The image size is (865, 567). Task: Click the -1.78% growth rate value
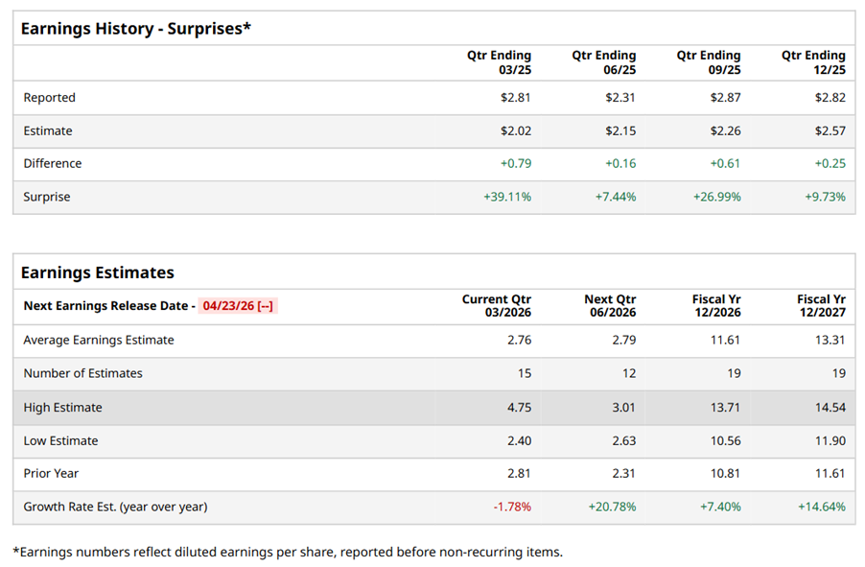point(511,507)
